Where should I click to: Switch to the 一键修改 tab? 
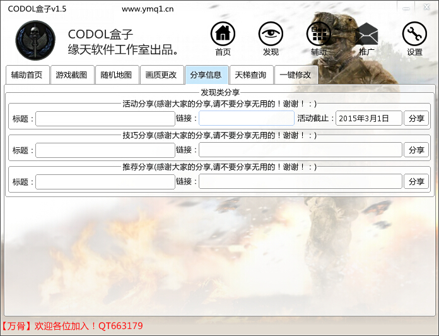(295, 75)
